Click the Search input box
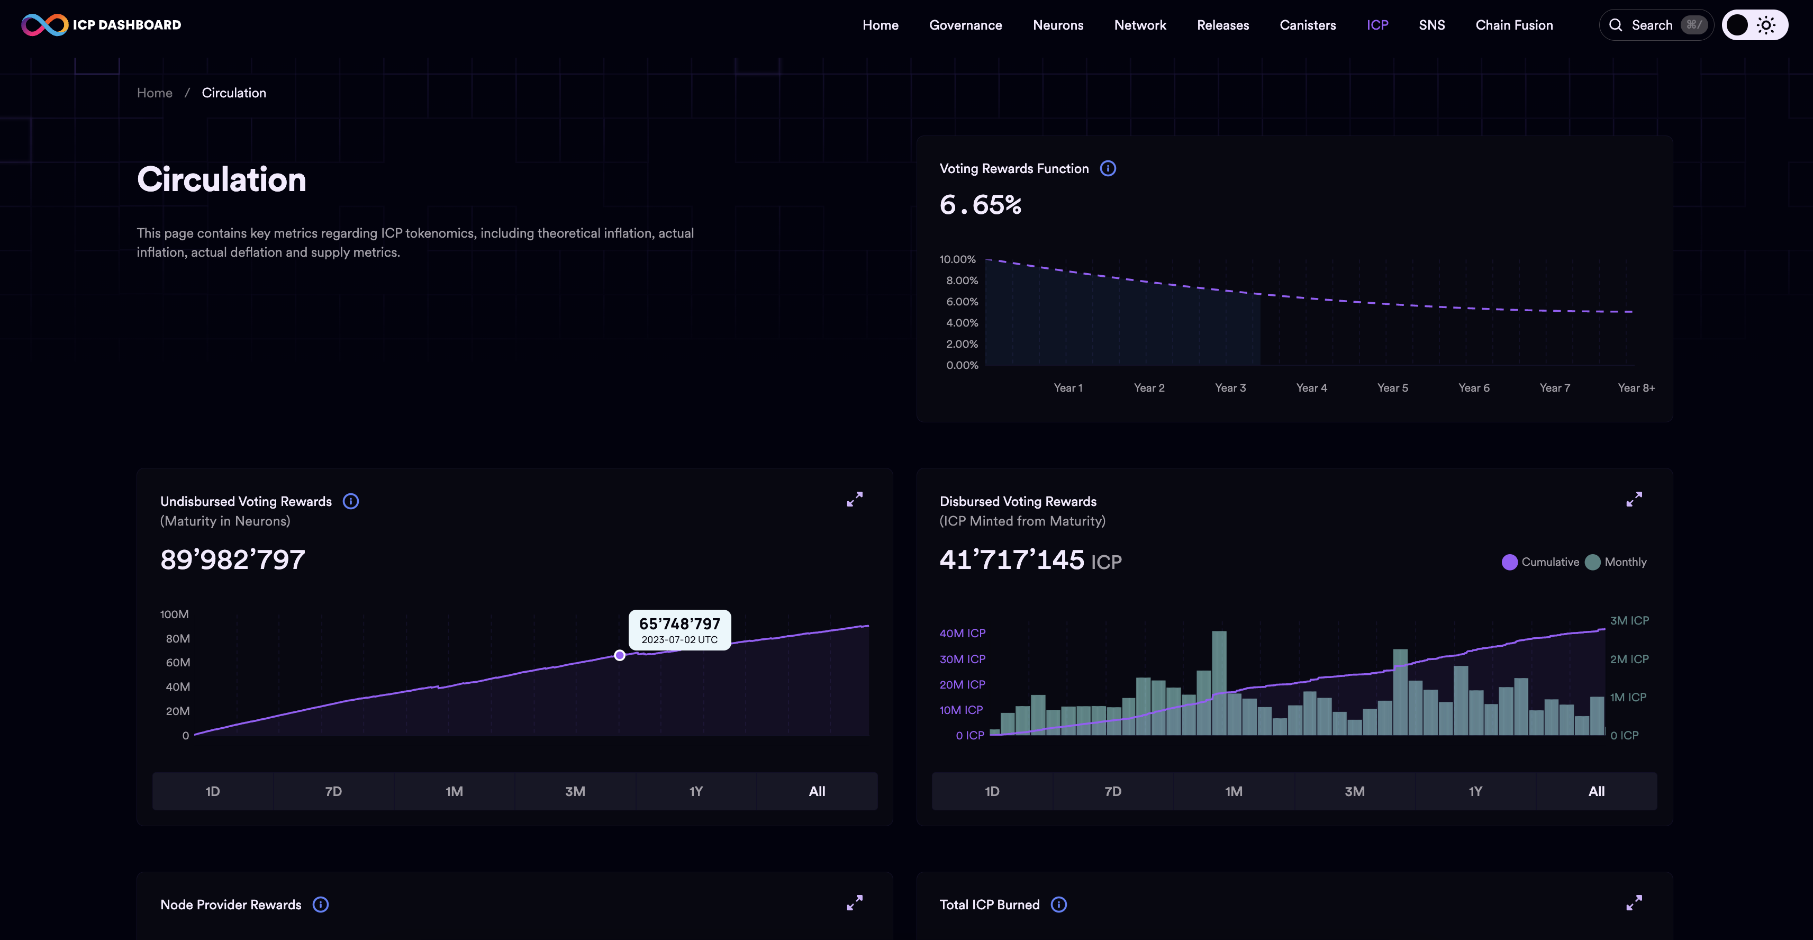The width and height of the screenshot is (1813, 940). click(x=1656, y=25)
